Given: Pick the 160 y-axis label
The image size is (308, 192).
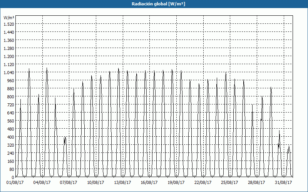Looking at the screenshot, I should tap(11, 161).
